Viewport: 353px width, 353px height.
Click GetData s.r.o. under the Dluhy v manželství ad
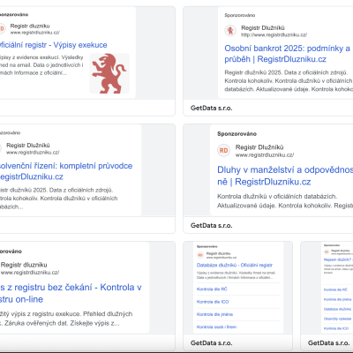(212, 225)
